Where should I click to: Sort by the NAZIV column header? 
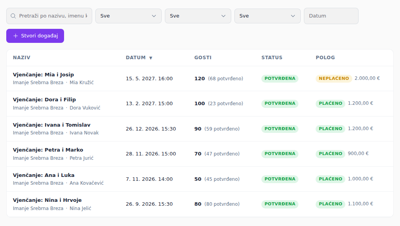(22, 58)
